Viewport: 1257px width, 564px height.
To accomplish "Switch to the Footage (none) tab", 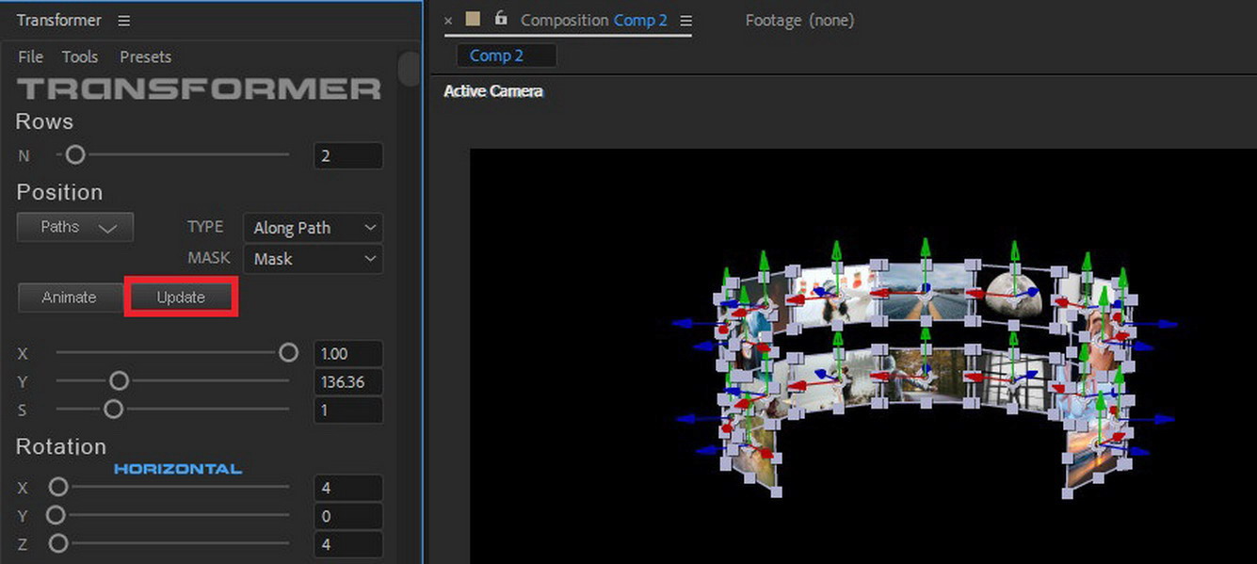I will [799, 20].
